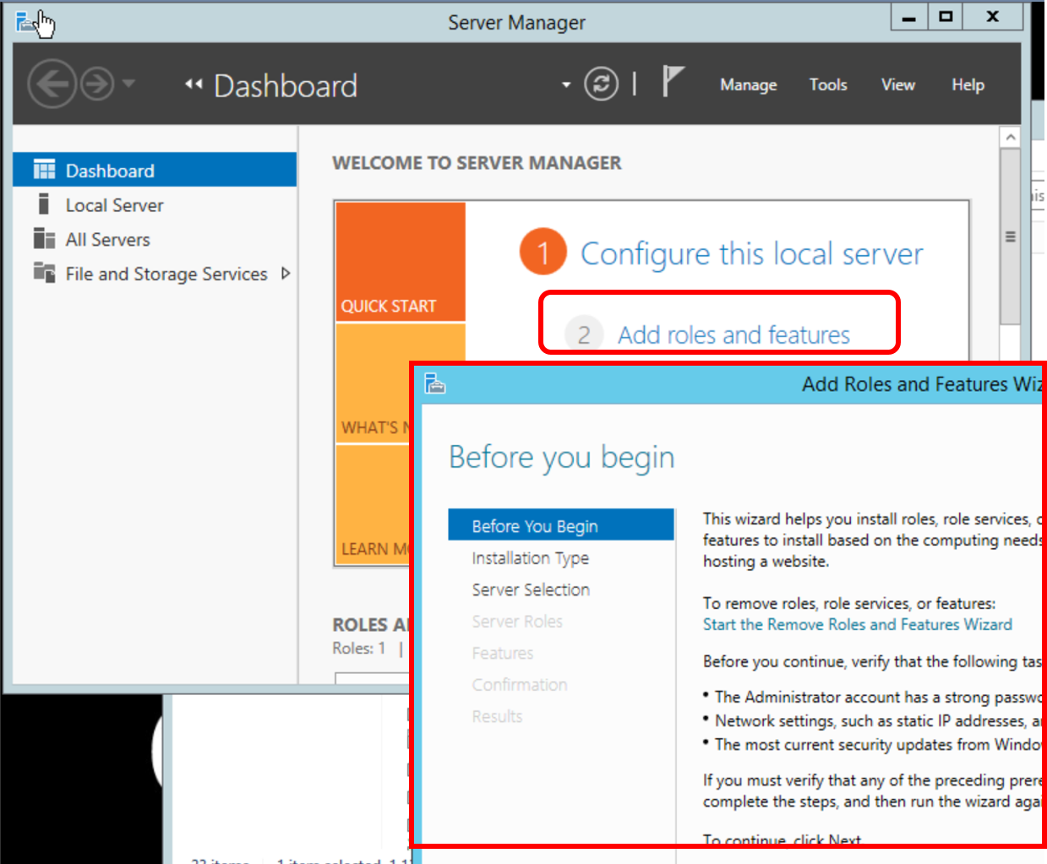Viewport: 1047px width, 864px height.
Task: Refresh the Server Manager dashboard
Action: 601,84
